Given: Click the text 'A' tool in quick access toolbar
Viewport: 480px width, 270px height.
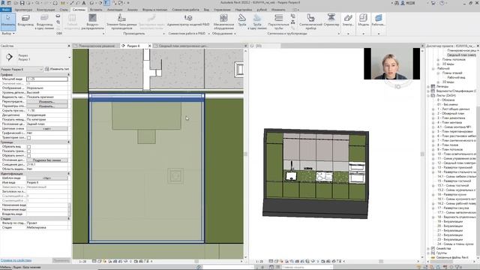Looking at the screenshot, I should pos(83,3).
